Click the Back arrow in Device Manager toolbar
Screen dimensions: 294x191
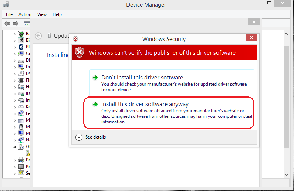(7, 23)
